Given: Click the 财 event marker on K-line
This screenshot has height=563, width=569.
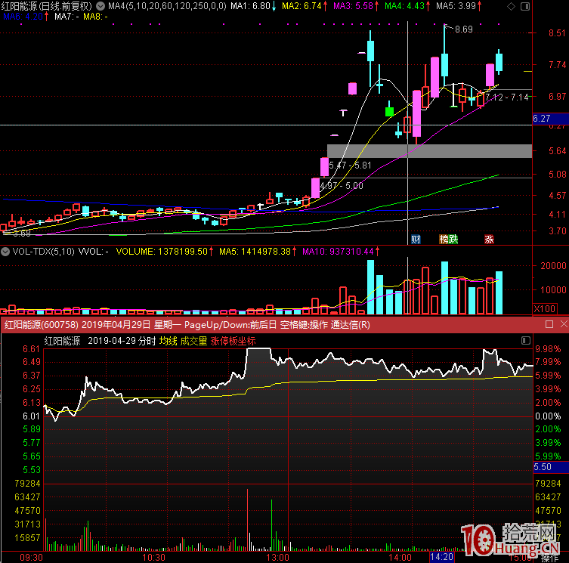Looking at the screenshot, I should tap(416, 239).
